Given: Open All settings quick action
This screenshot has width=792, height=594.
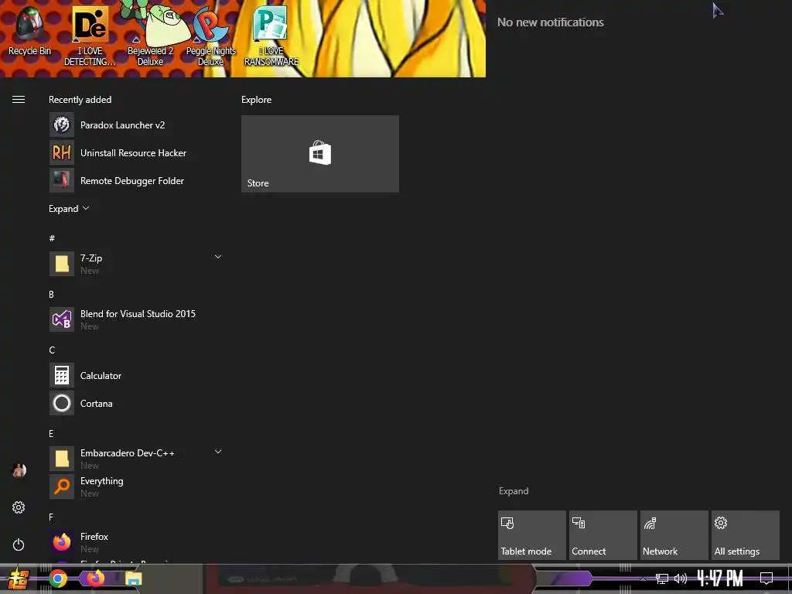Looking at the screenshot, I should point(746,535).
